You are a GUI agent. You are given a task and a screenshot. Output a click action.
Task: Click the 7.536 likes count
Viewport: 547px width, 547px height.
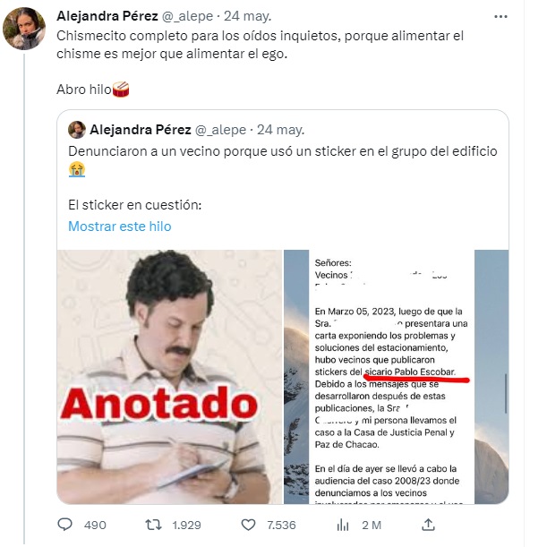click(281, 525)
